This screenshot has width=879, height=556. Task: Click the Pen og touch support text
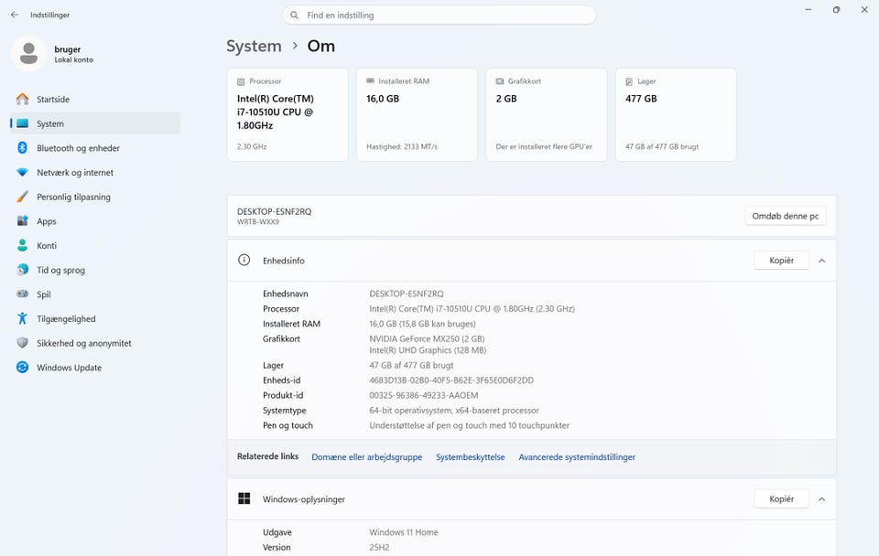(469, 425)
